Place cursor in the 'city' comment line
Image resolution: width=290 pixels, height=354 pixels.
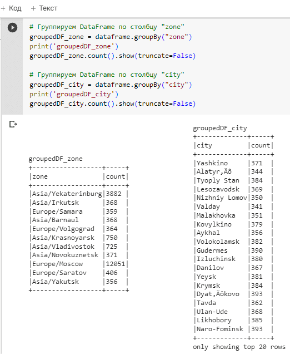coord(107,75)
